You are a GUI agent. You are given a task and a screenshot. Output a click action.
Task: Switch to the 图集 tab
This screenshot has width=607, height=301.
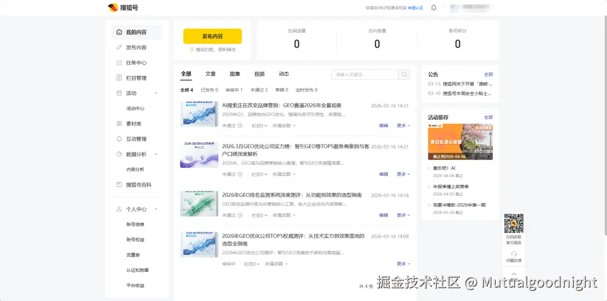tap(235, 74)
